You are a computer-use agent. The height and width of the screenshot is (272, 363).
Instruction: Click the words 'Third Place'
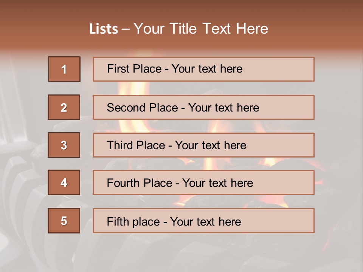point(136,145)
